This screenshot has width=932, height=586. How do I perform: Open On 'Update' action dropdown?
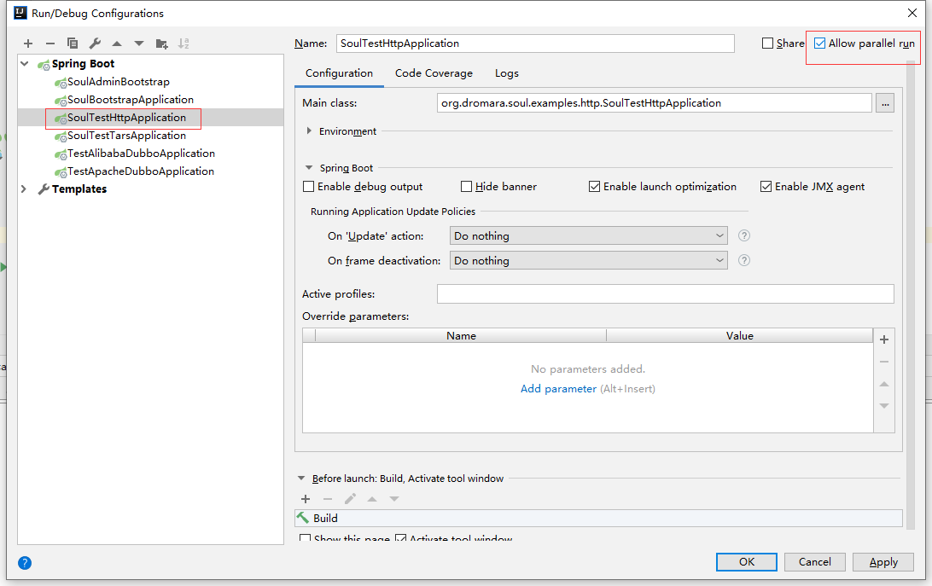(x=588, y=236)
